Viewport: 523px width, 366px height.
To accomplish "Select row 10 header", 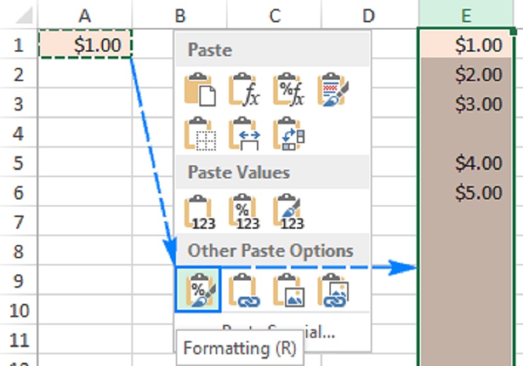I will (19, 310).
